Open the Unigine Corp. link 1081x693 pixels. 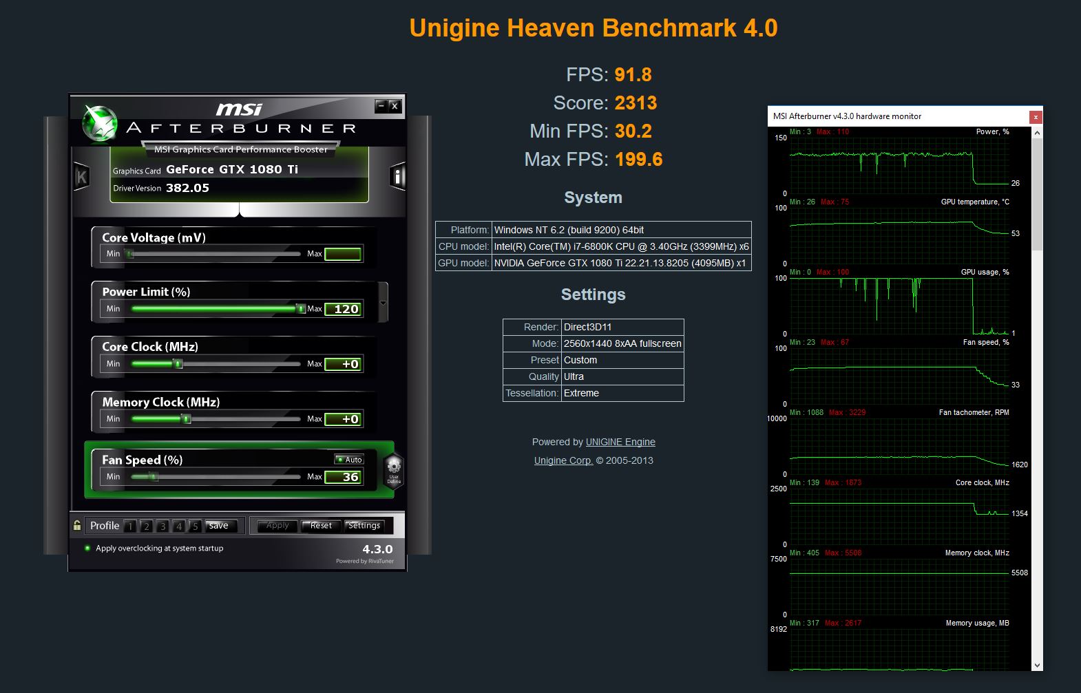(x=563, y=460)
